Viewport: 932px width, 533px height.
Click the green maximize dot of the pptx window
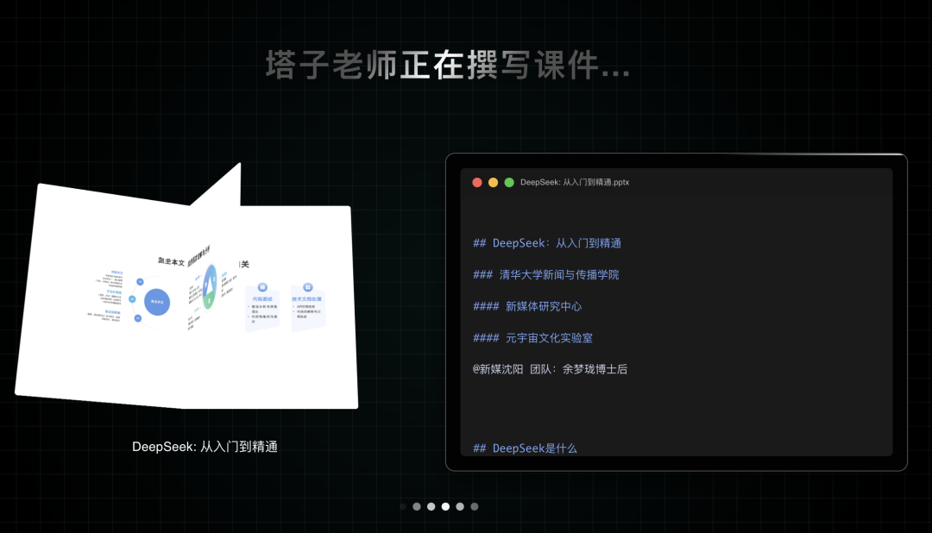[x=509, y=183]
